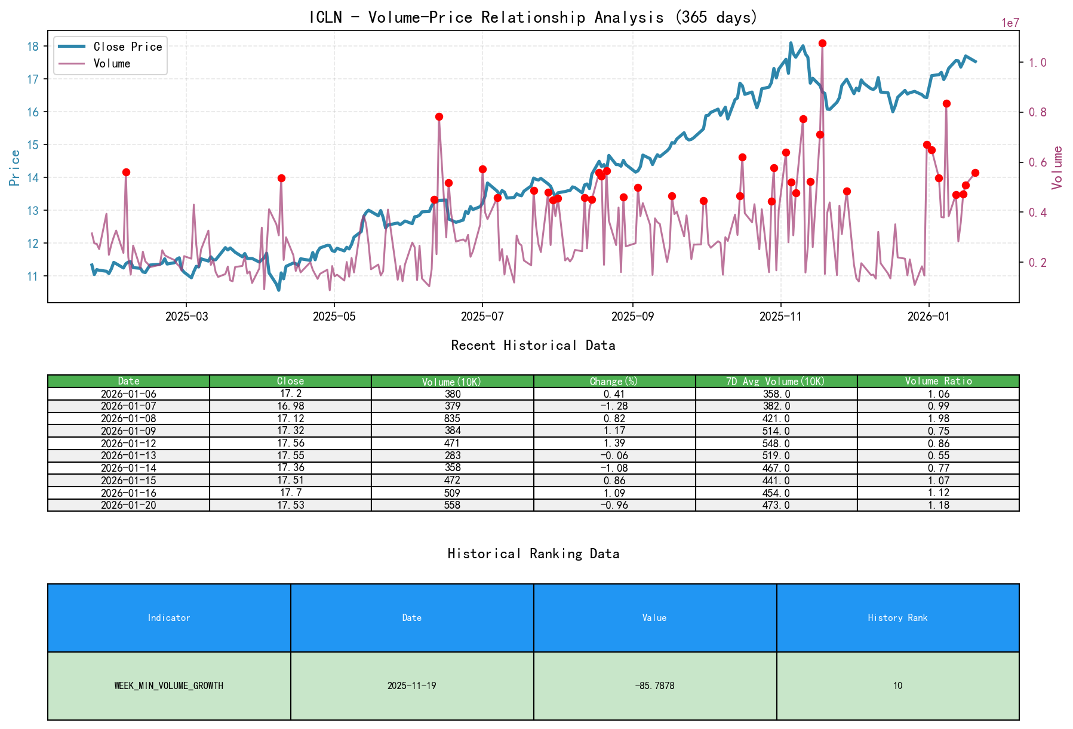
Task: Click the Date column header
Action: 128,381
